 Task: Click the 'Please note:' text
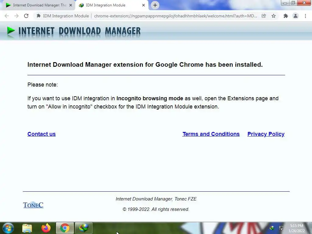point(43,85)
